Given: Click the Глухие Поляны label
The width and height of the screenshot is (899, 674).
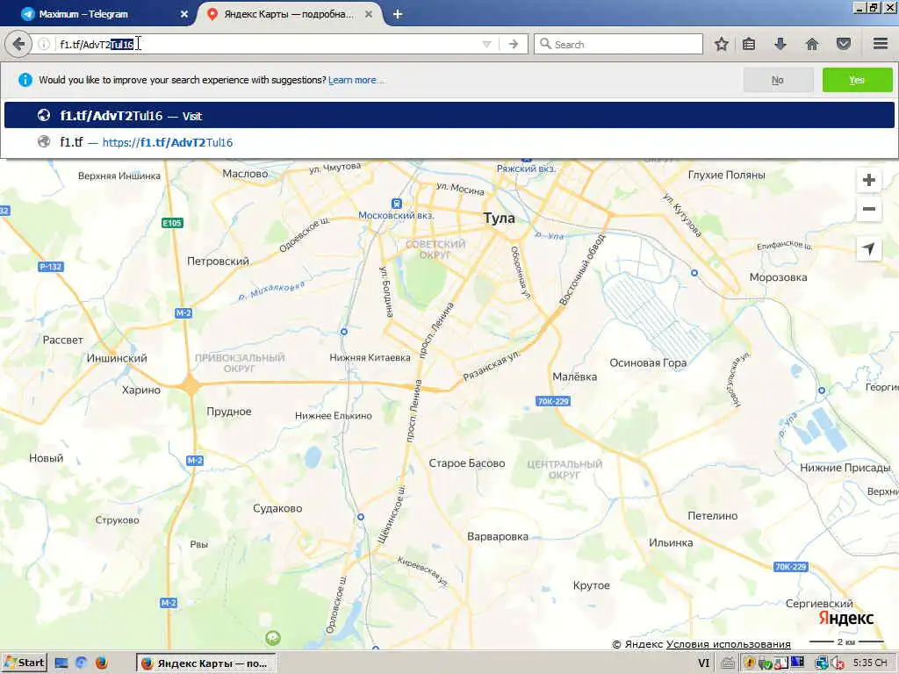Looking at the screenshot, I should pyautogui.click(x=726, y=175).
